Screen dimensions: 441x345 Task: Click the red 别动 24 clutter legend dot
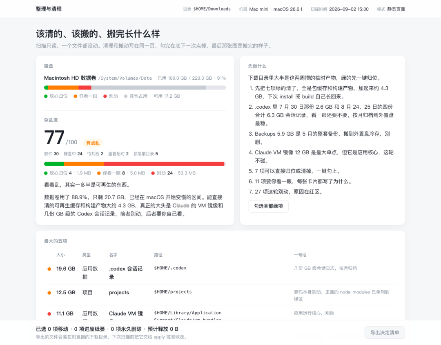pyautogui.click(x=153, y=173)
